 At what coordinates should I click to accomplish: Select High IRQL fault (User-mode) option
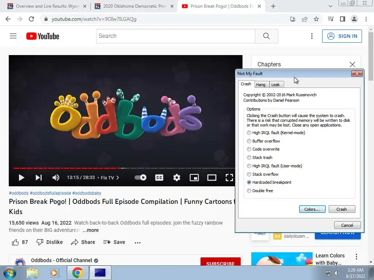pos(275,166)
